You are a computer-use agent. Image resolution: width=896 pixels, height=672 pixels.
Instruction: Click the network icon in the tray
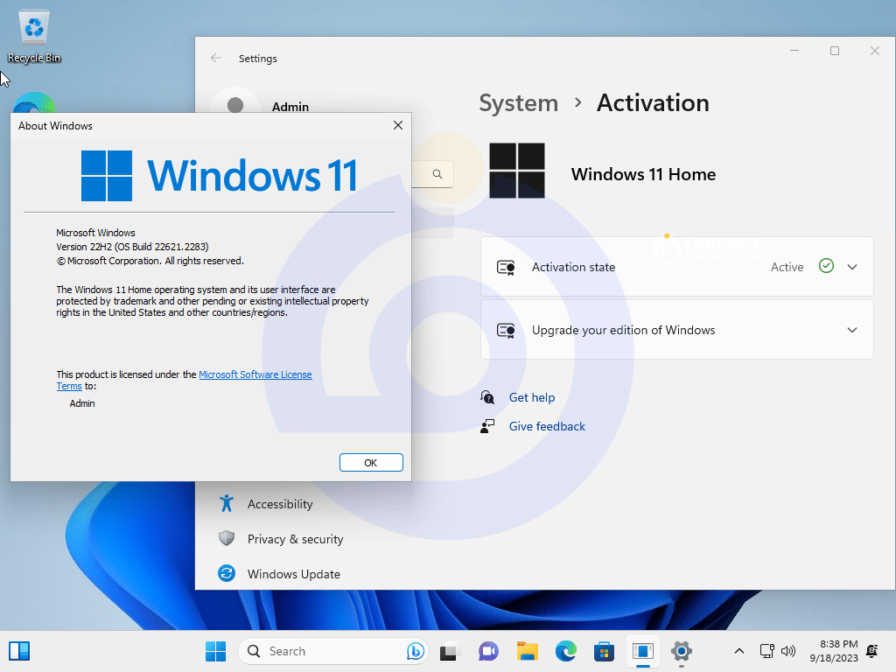pyautogui.click(x=766, y=651)
